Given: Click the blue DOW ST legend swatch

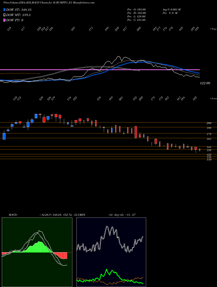Looking at the screenshot, I should click(4, 10).
